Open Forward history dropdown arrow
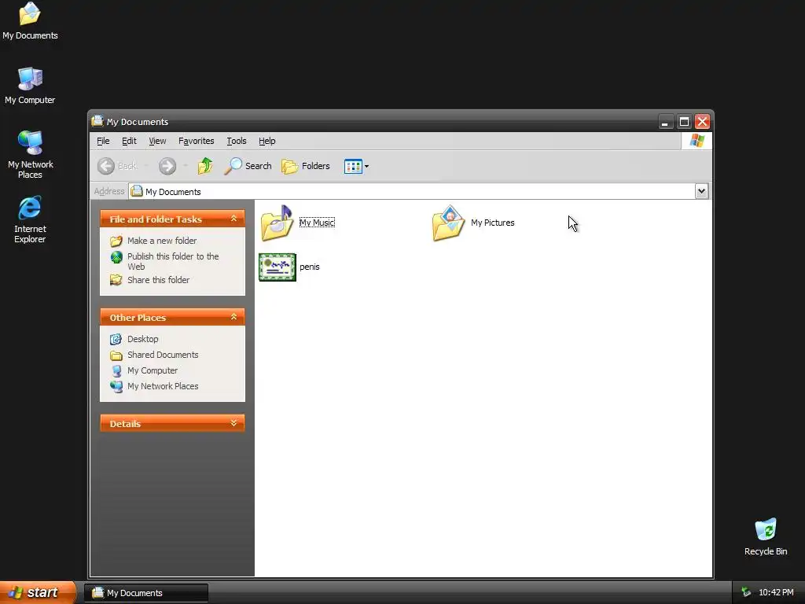805x604 pixels. pos(186,166)
